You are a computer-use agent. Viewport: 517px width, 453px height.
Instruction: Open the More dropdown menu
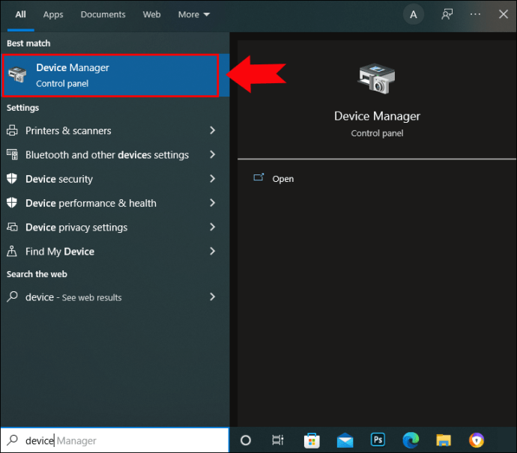(194, 14)
